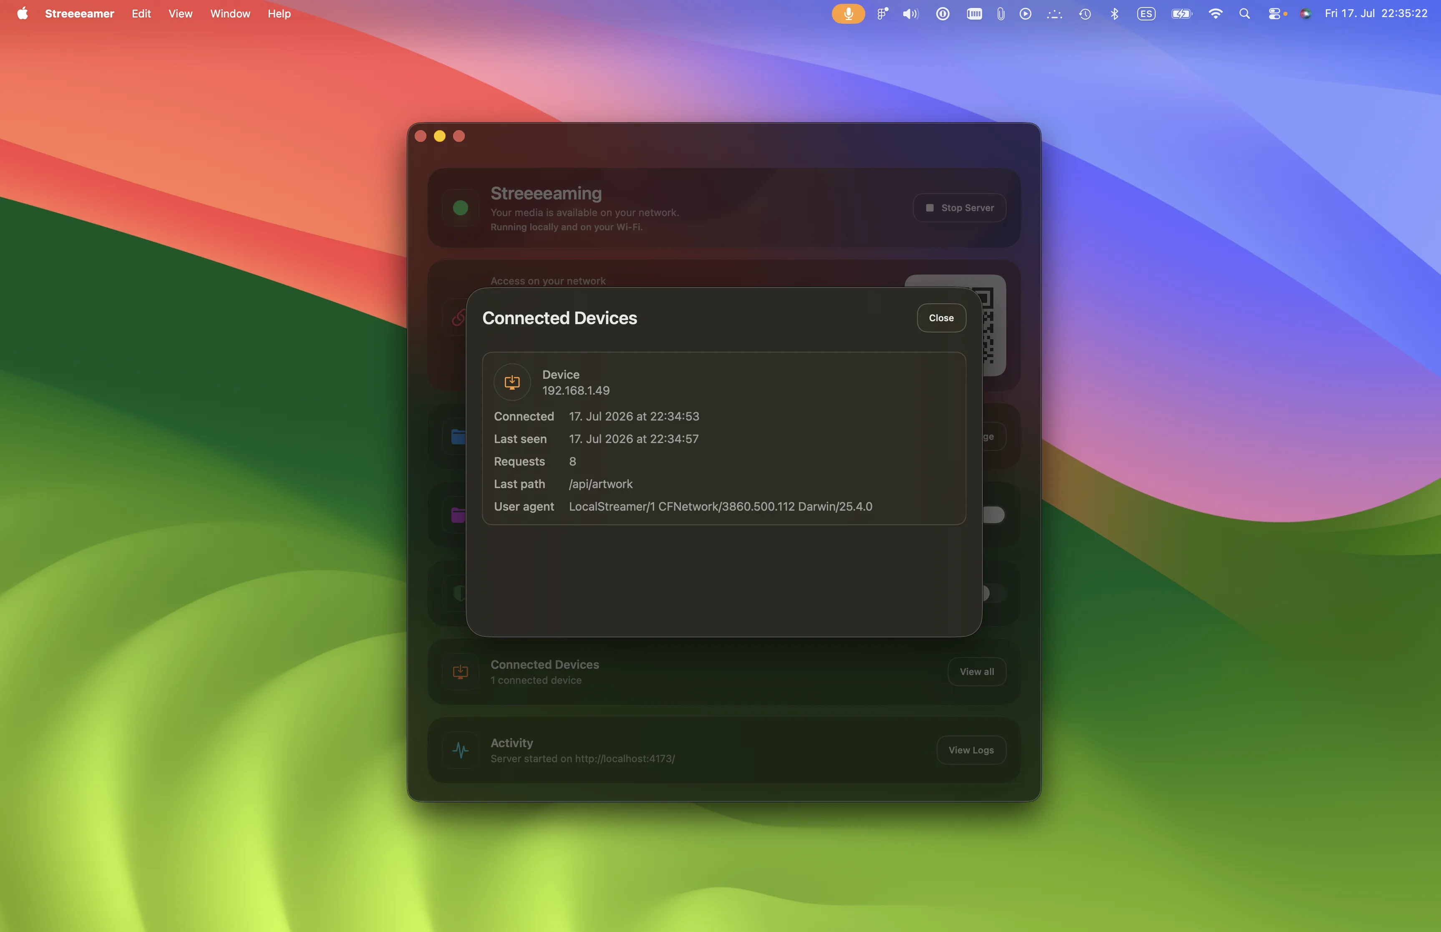Click the date and time clock
This screenshot has width=1441, height=932.
[x=1375, y=13]
